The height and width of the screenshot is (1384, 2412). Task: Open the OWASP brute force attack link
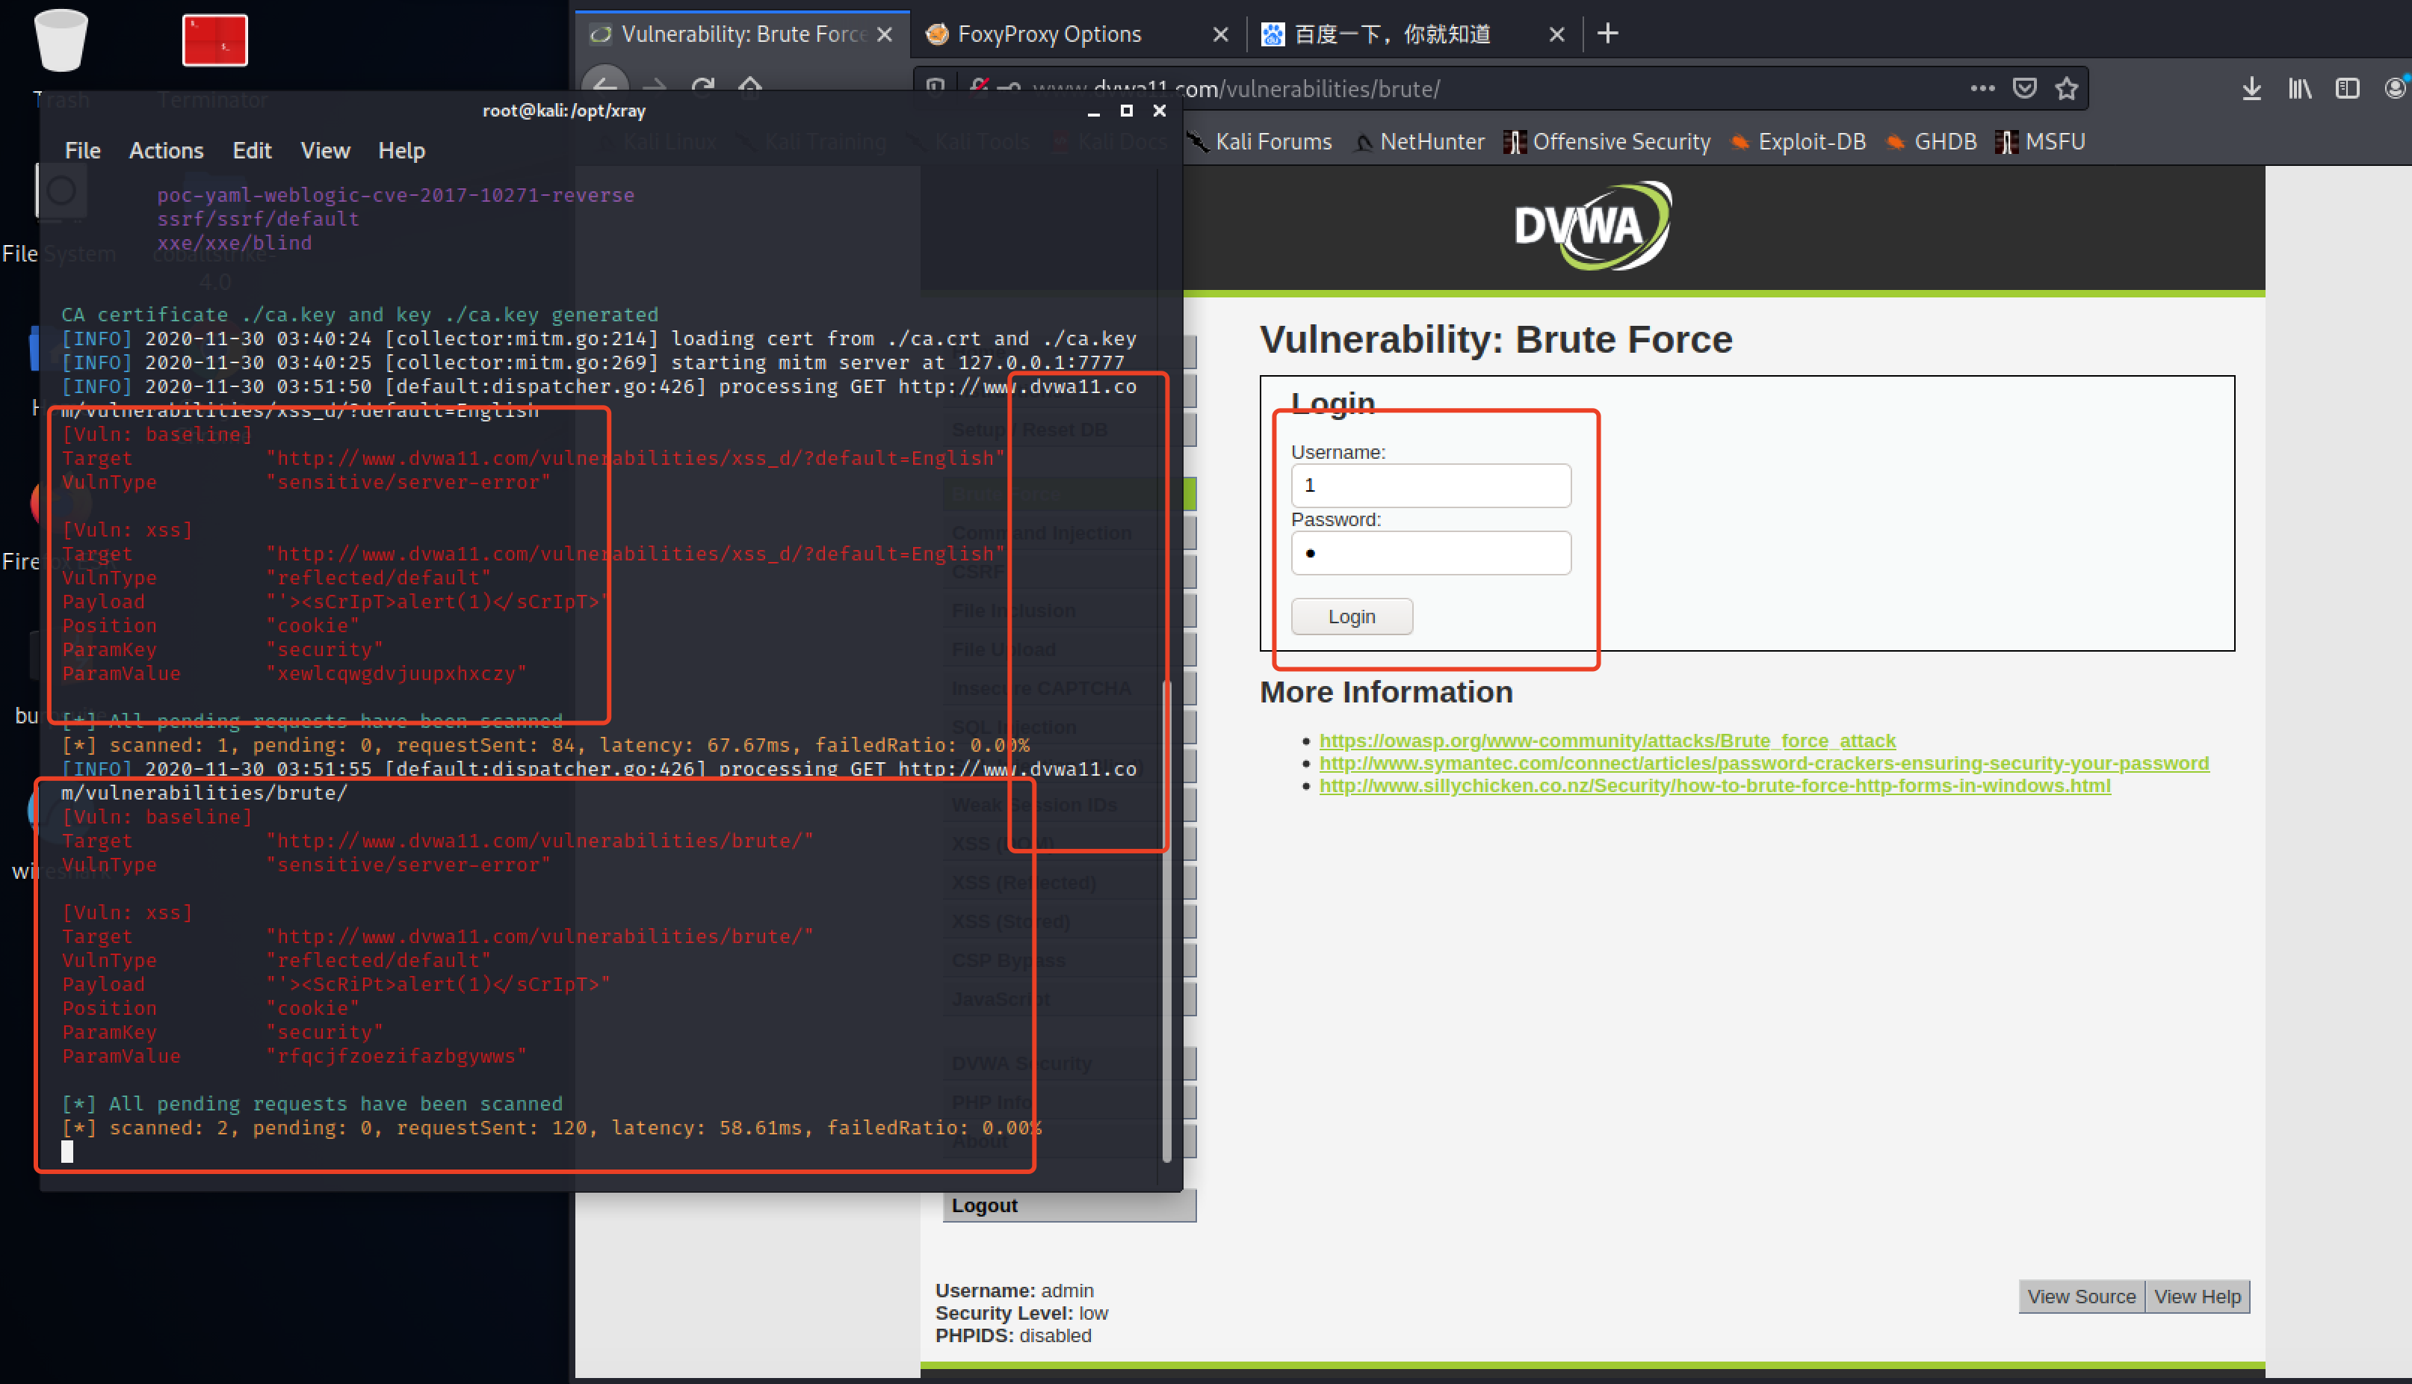(1606, 741)
